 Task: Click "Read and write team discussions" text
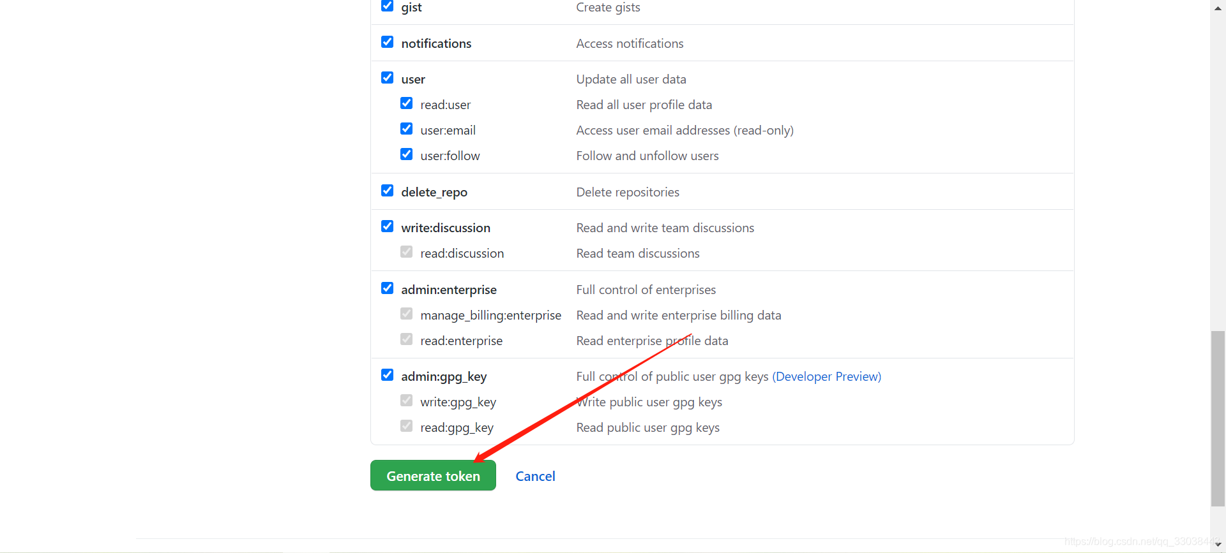(x=665, y=228)
